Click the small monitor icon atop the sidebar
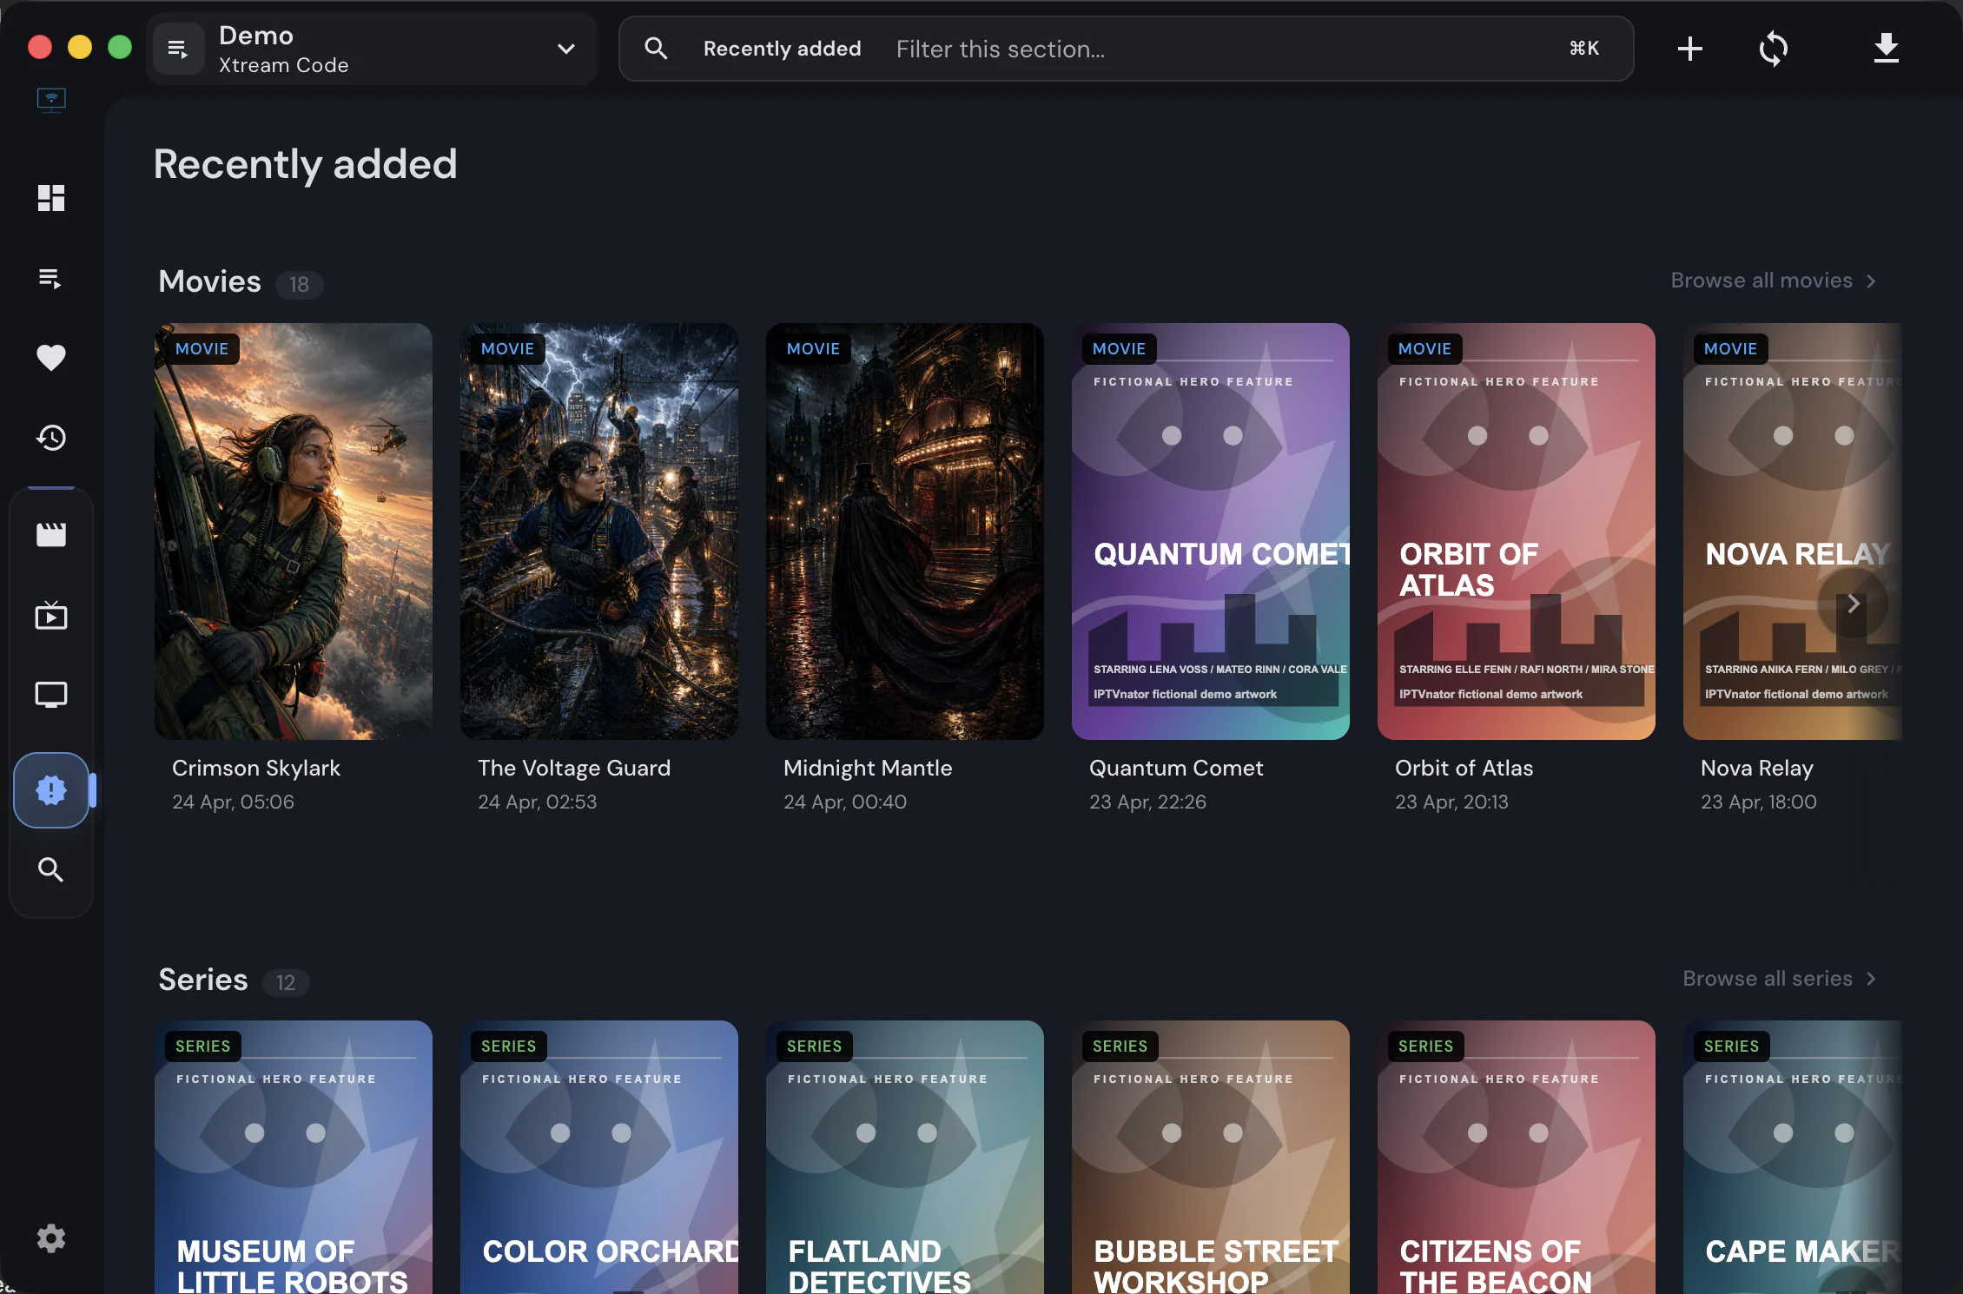The width and height of the screenshot is (1963, 1294). click(x=51, y=100)
